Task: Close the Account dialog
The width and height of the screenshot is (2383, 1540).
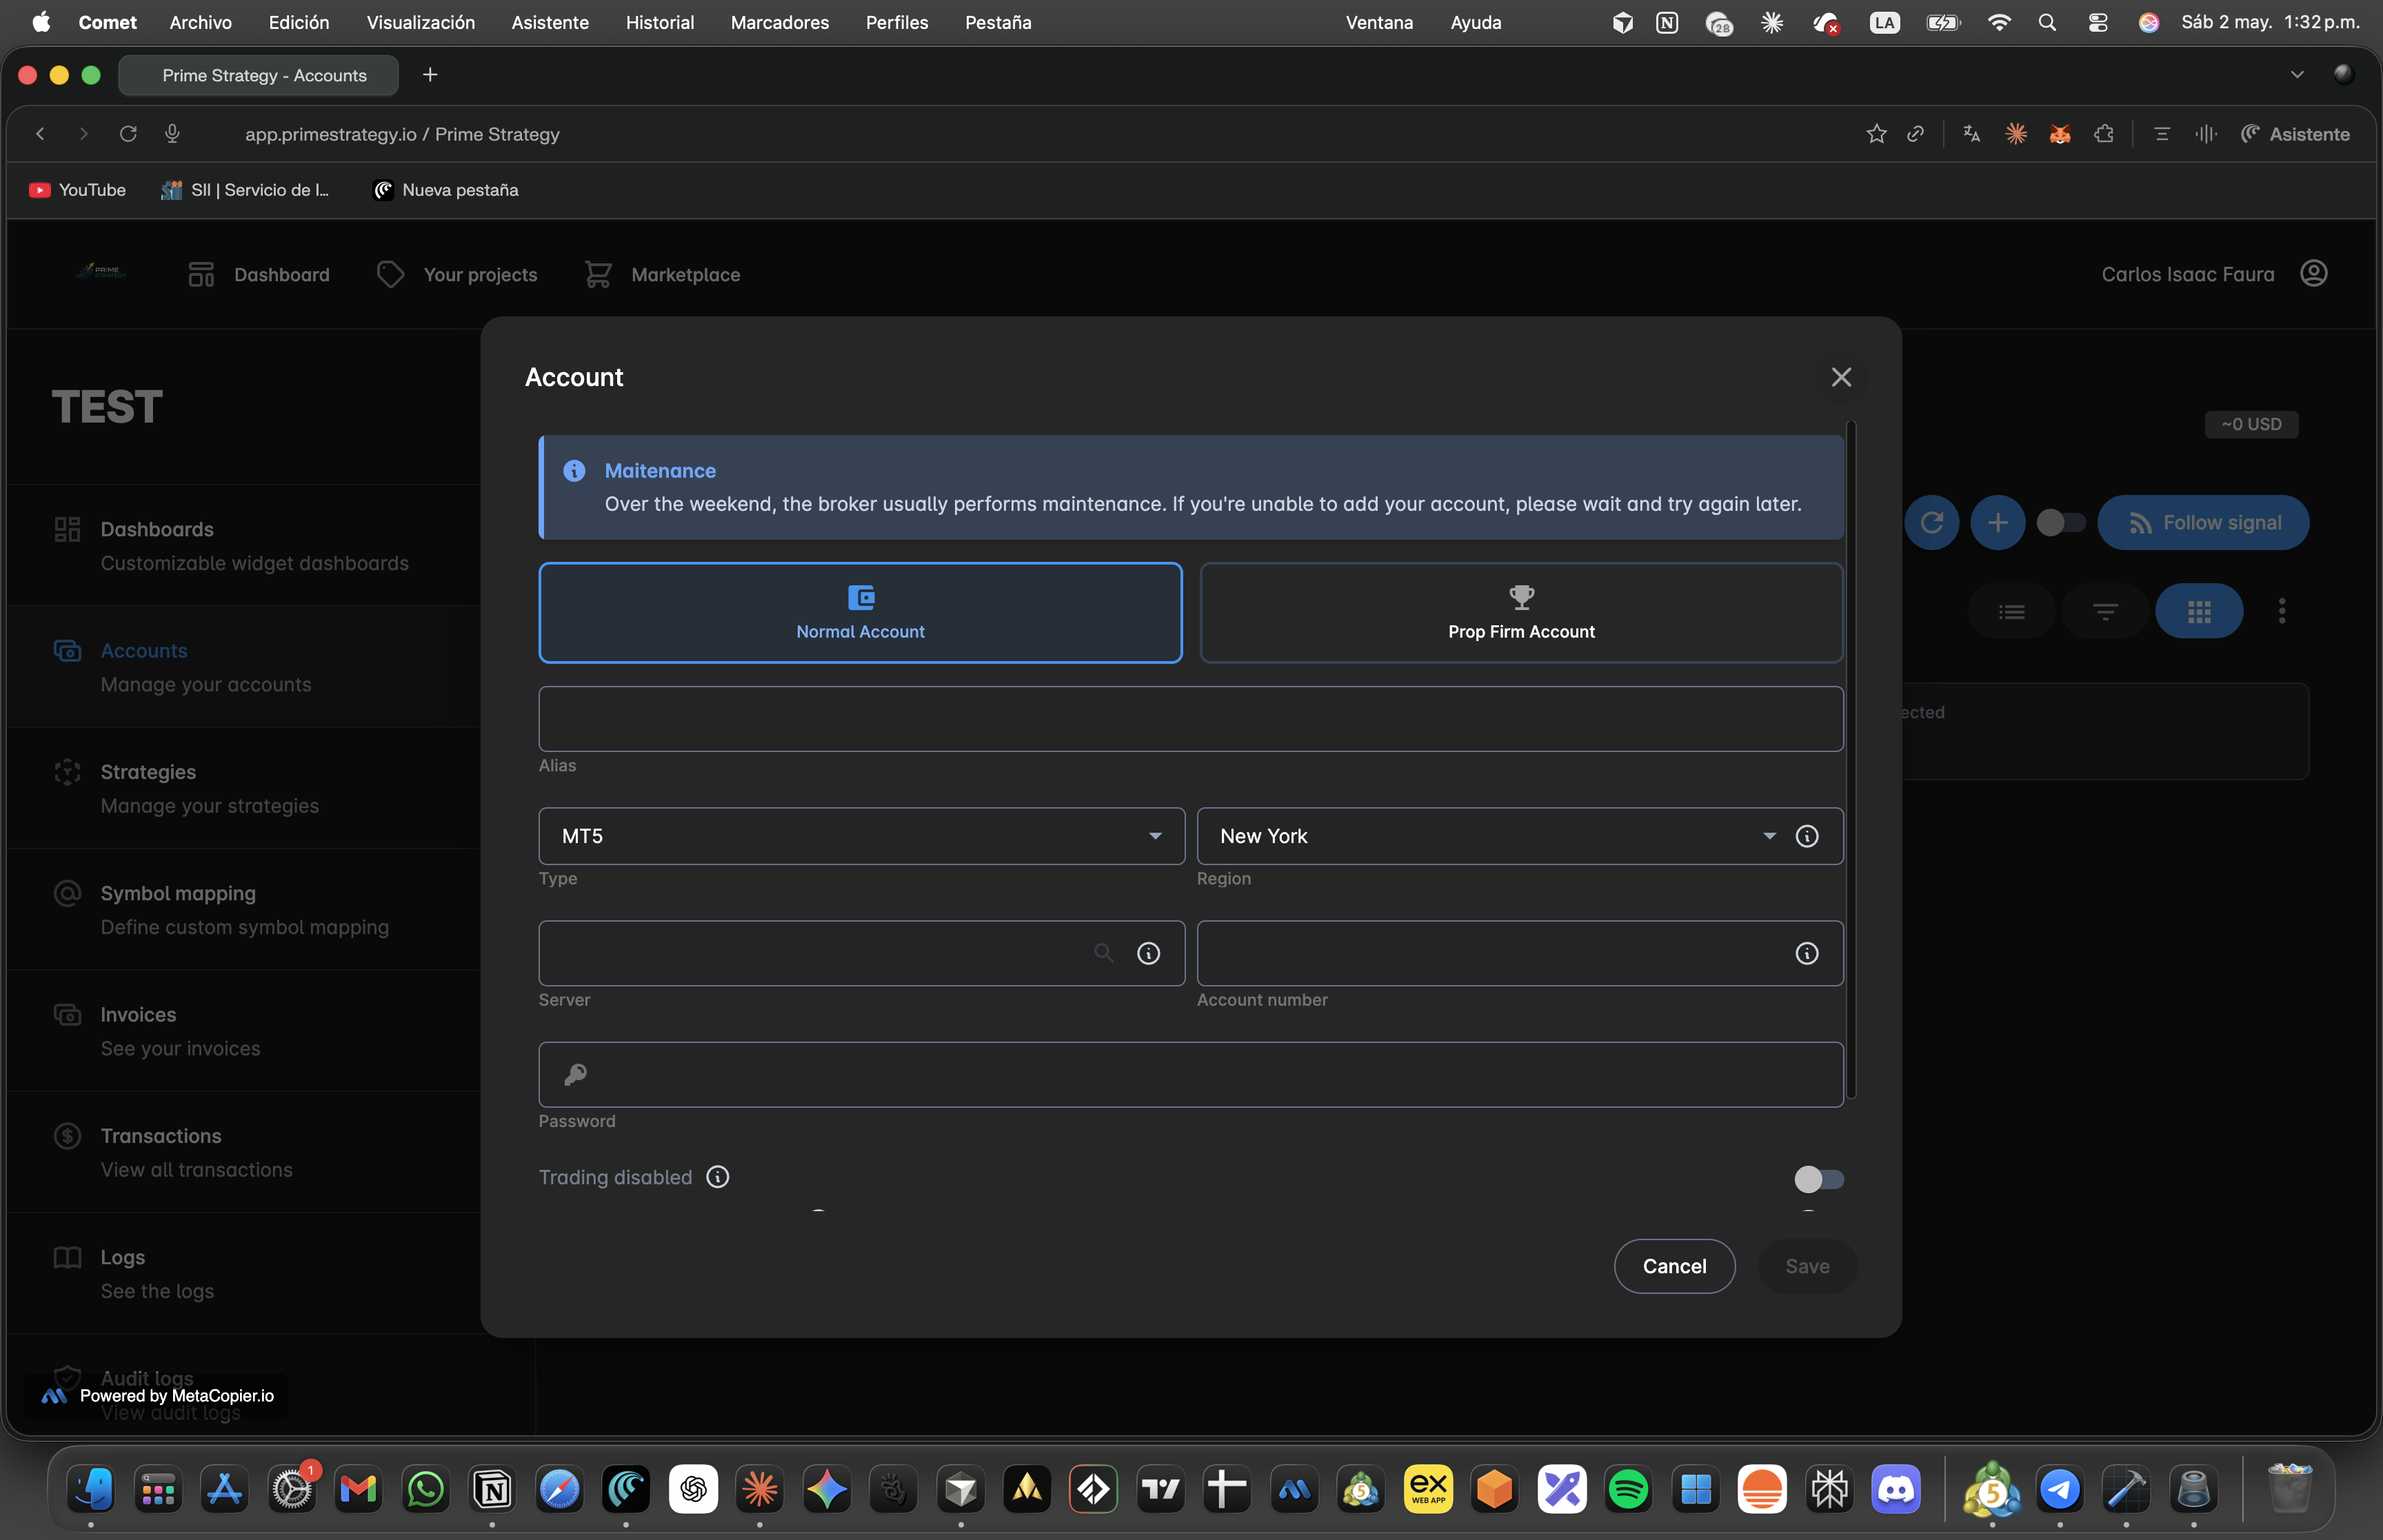Action: click(1841, 377)
